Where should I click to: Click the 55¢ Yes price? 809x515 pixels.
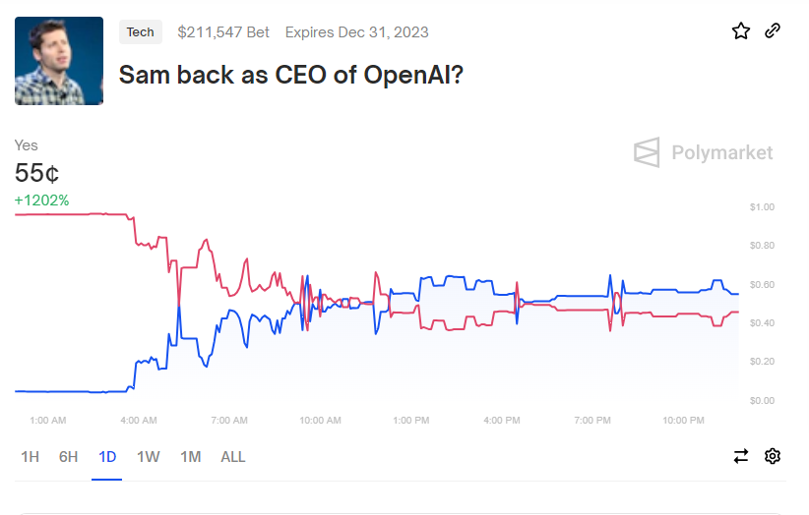pos(37,173)
